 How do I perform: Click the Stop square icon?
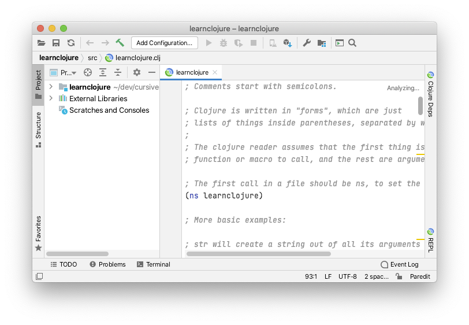coord(254,43)
